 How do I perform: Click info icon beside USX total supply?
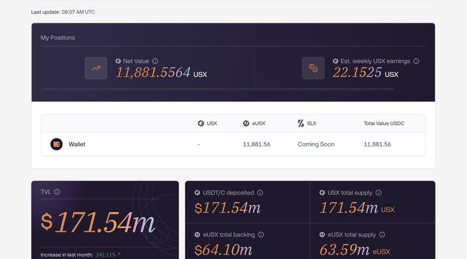(379, 193)
